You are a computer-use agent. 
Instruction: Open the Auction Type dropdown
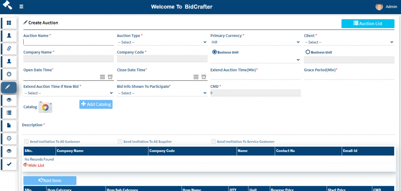(x=162, y=42)
